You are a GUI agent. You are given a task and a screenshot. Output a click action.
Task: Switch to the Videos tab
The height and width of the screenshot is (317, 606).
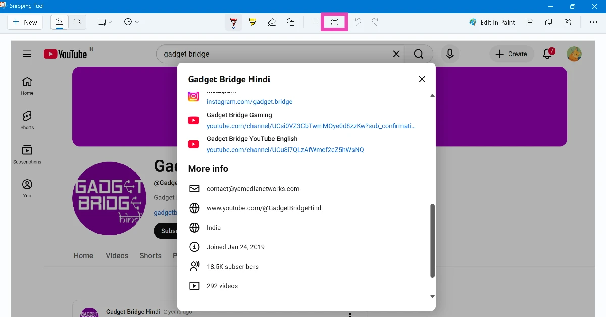pos(117,255)
